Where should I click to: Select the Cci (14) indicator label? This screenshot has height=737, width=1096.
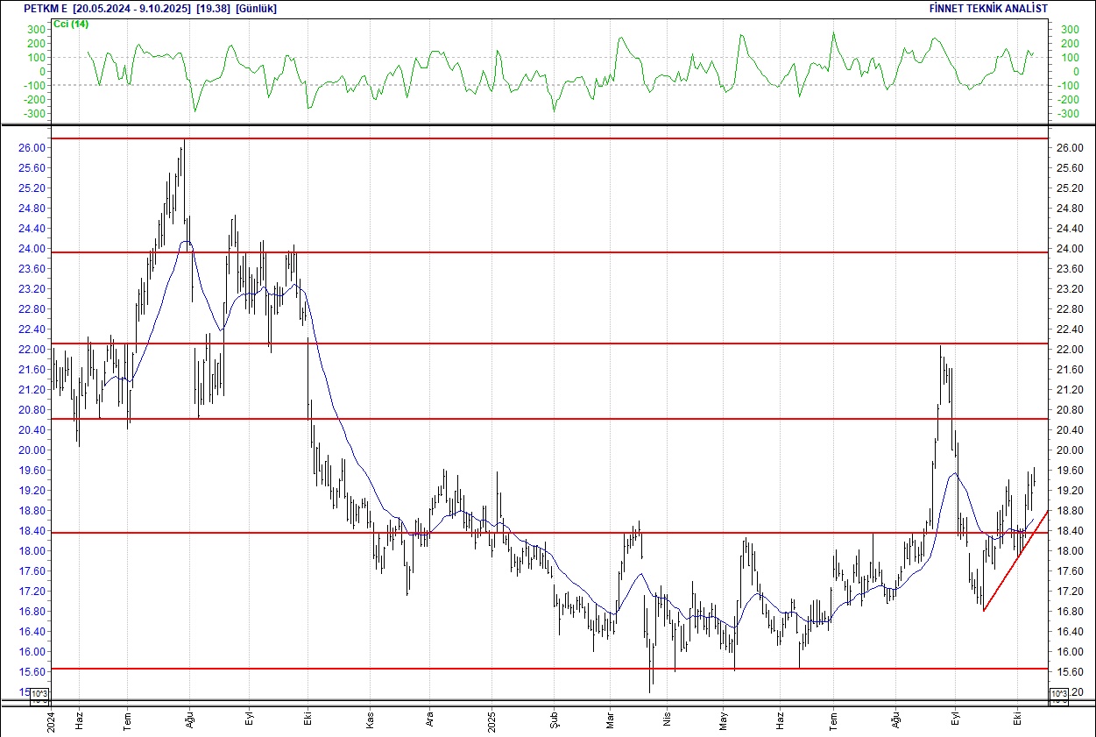[71, 24]
